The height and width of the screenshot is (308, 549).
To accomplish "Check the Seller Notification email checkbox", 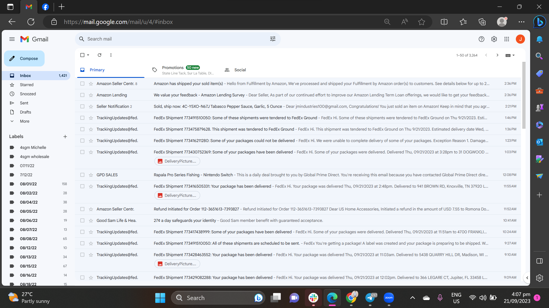I will pos(82,106).
